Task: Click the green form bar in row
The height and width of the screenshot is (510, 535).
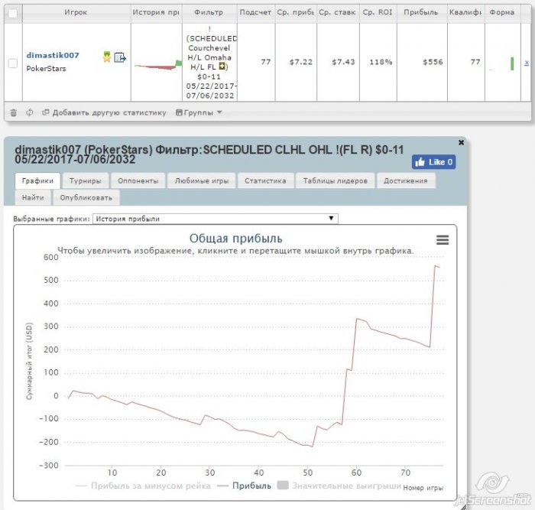Action: tap(512, 63)
